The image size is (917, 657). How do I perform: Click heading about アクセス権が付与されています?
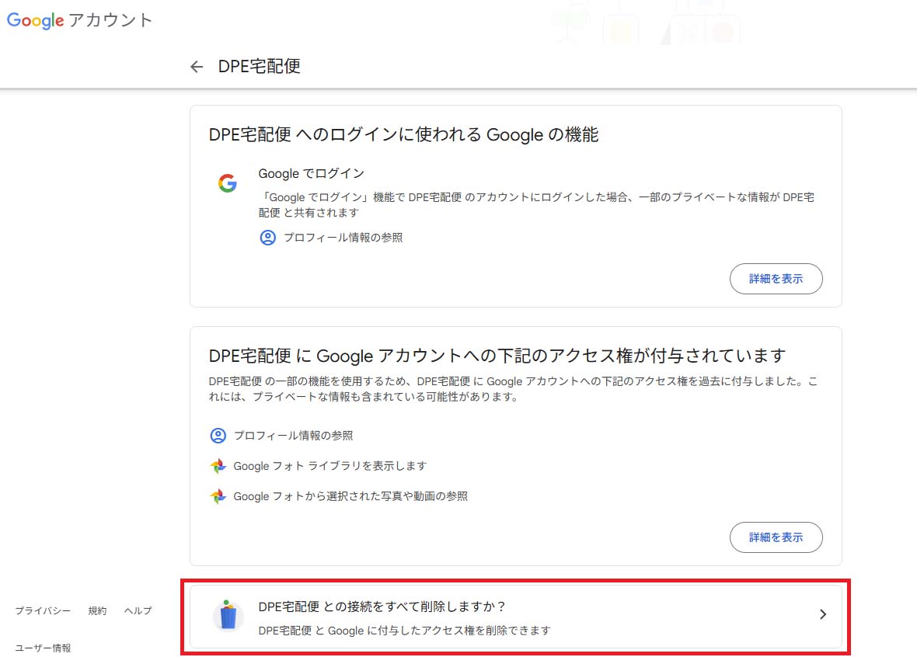click(497, 356)
